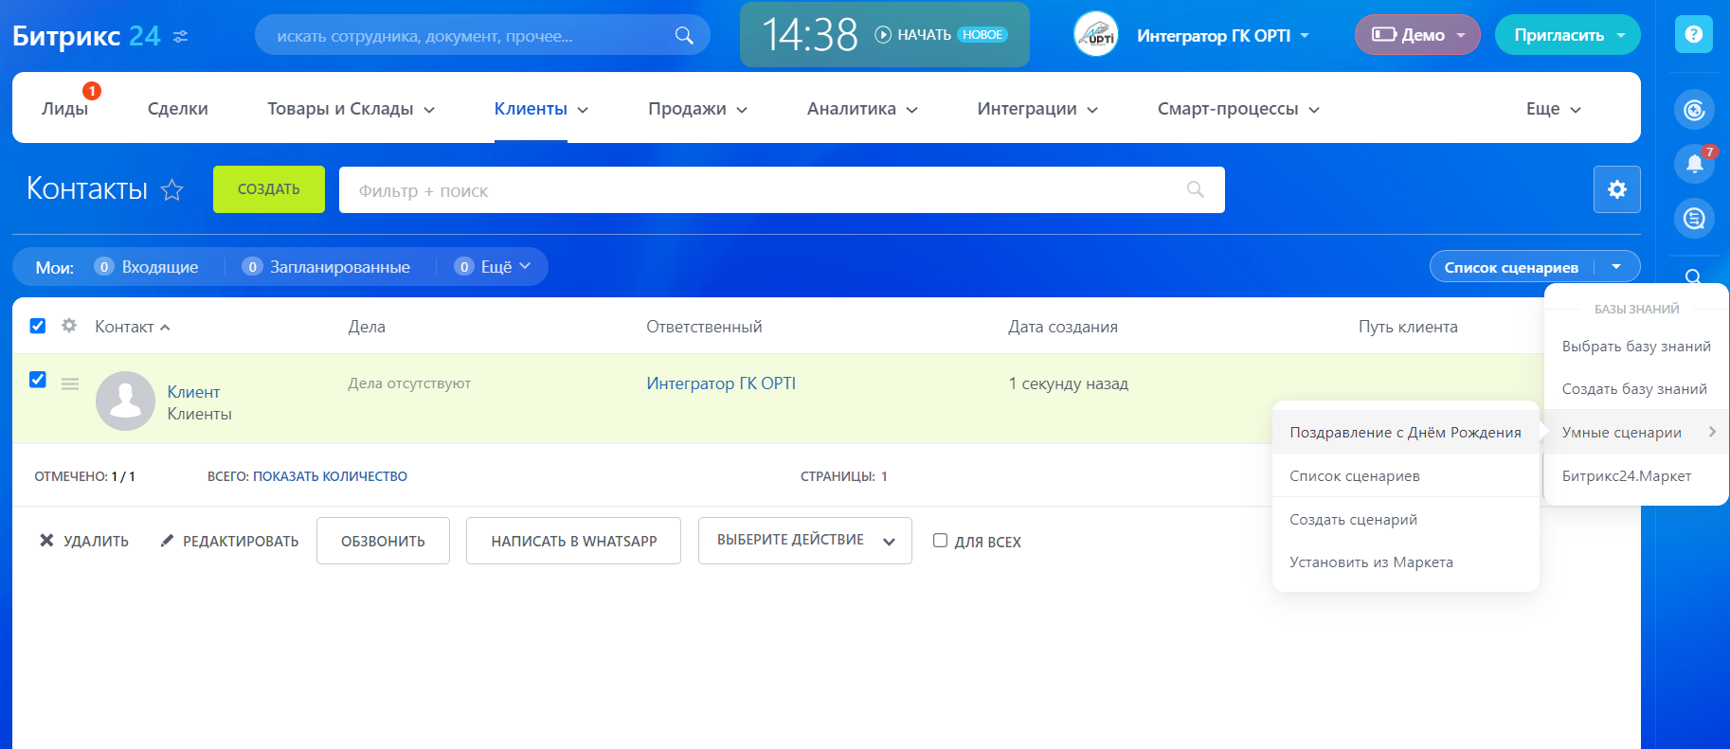This screenshot has width=1730, height=749.
Task: Click the search magnifier in top search bar
Action: coord(683,36)
